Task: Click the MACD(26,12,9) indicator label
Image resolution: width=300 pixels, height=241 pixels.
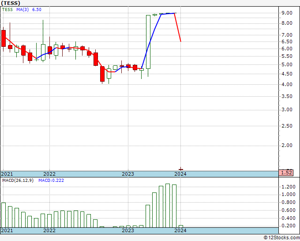Action: click(x=18, y=181)
